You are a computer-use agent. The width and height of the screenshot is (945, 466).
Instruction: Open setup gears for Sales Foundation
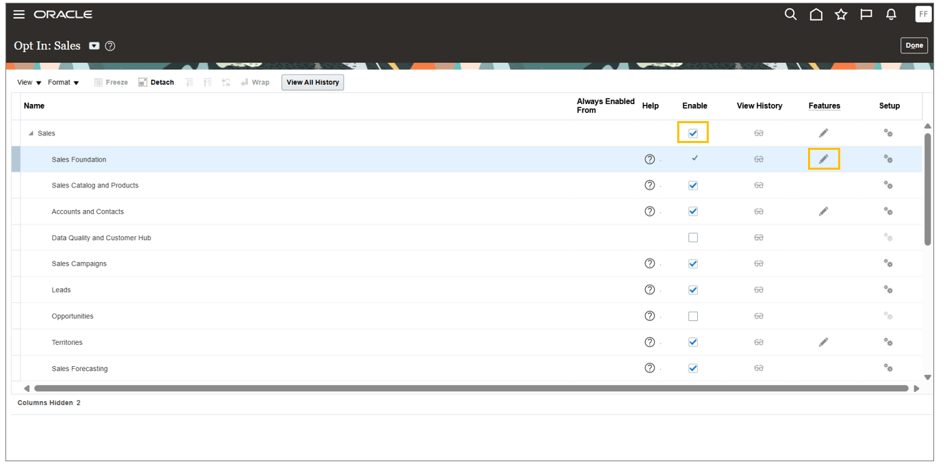click(x=888, y=159)
